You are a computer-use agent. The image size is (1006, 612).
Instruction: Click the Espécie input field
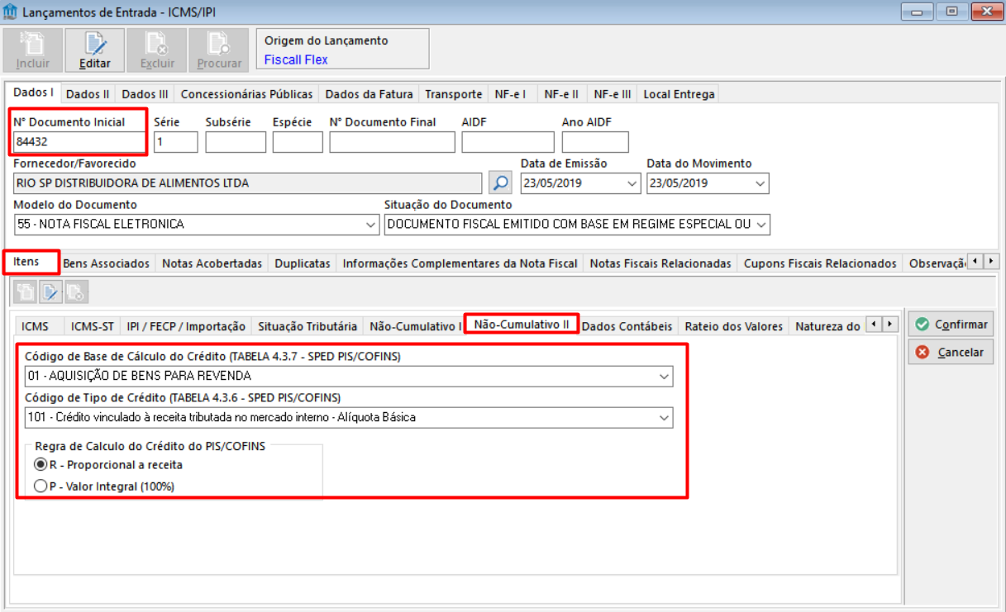click(x=298, y=142)
